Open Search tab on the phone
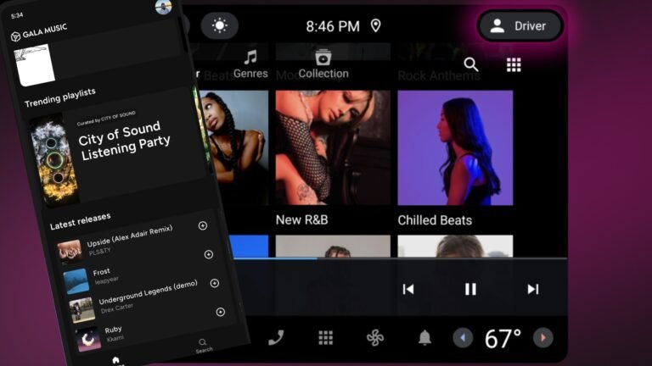This screenshot has width=652, height=366. pos(204,346)
